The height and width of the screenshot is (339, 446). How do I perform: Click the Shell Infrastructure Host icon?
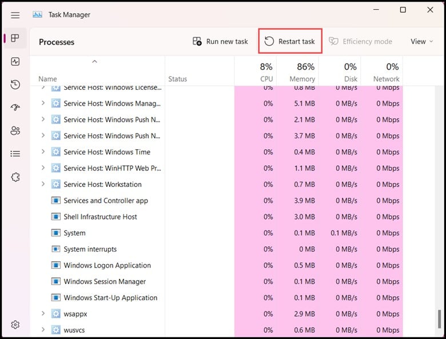56,217
